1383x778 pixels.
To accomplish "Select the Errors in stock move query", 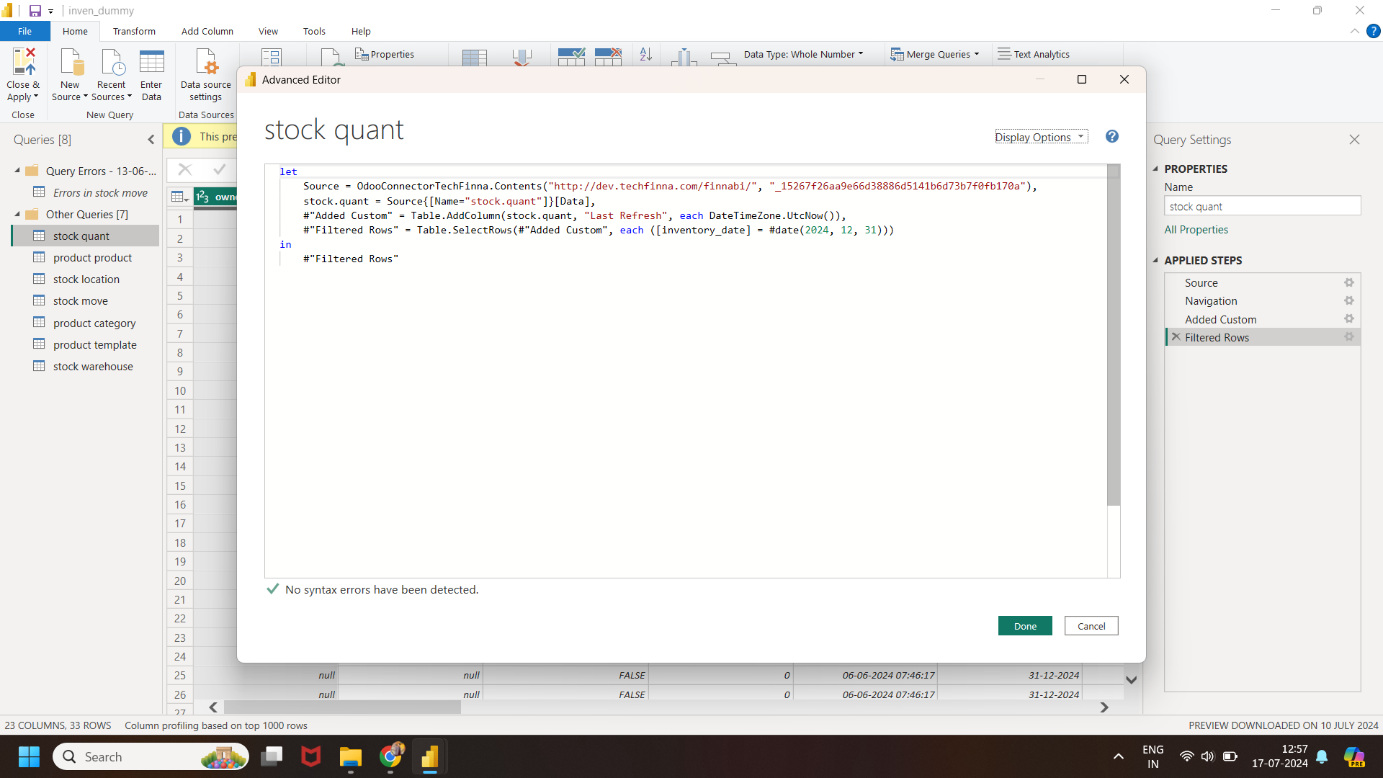I will coord(100,192).
